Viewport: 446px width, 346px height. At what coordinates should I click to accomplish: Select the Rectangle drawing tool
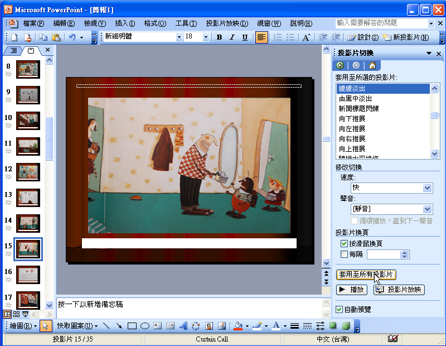tap(132, 326)
